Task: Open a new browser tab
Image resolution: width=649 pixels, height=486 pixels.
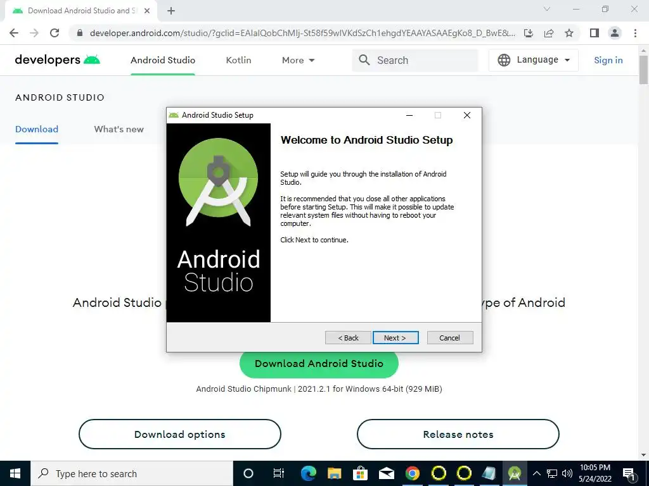Action: pyautogui.click(x=171, y=11)
